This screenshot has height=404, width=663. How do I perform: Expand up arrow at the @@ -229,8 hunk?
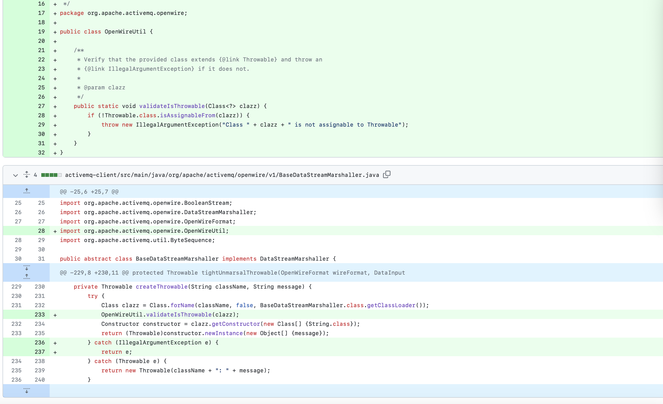point(27,276)
